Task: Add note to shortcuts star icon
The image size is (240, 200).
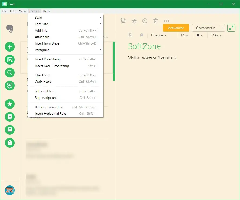Action: point(134,21)
